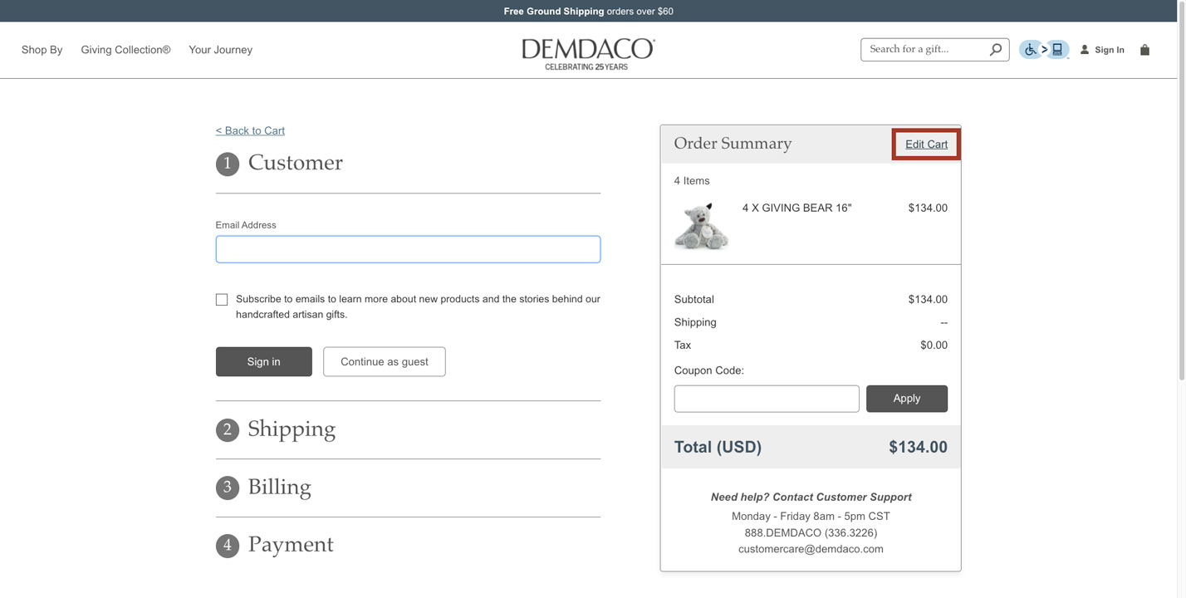Viewport: 1186px width, 598px height.
Task: Click the Giving Bear product thumbnail
Action: (702, 223)
